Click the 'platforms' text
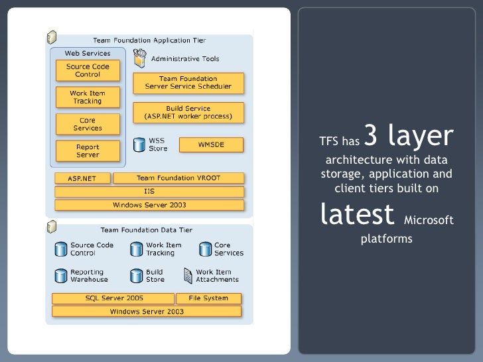The image size is (483, 362). pos(387,239)
